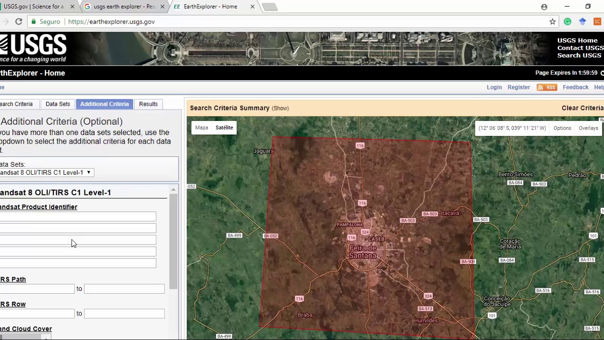Image resolution: width=604 pixels, height=340 pixels.
Task: Click the WRS Row ending value field
Action: pyautogui.click(x=124, y=314)
